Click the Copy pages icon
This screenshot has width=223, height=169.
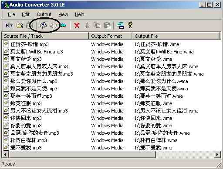click(97, 25)
